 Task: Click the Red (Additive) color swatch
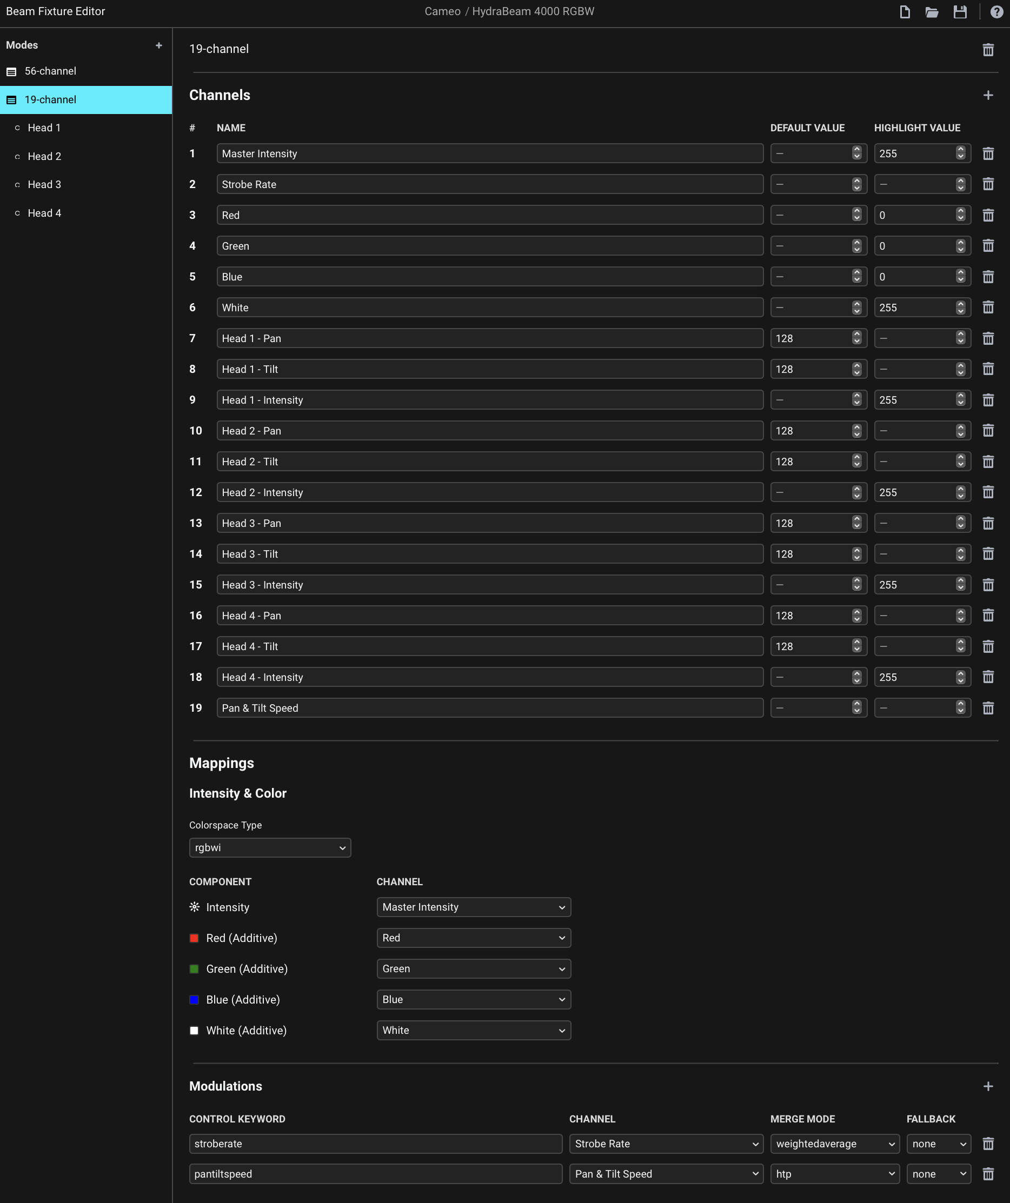pos(194,938)
